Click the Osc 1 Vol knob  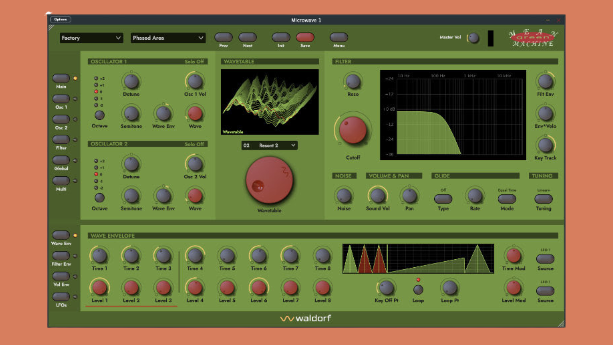pos(195,81)
